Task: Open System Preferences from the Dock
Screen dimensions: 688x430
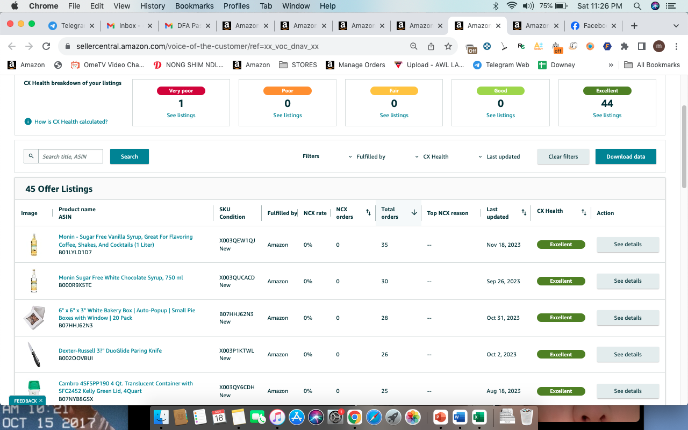Action: point(335,417)
